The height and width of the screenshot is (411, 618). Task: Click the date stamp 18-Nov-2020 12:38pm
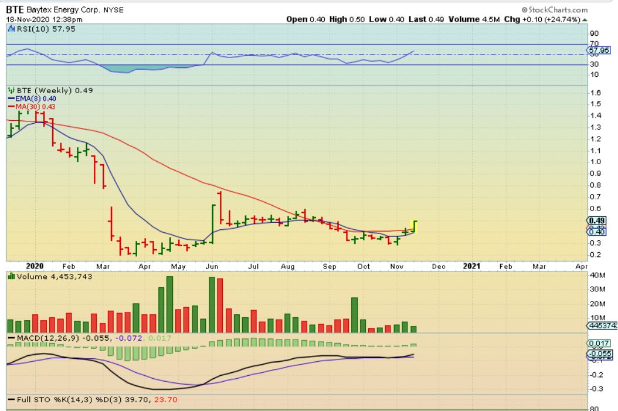coord(44,19)
